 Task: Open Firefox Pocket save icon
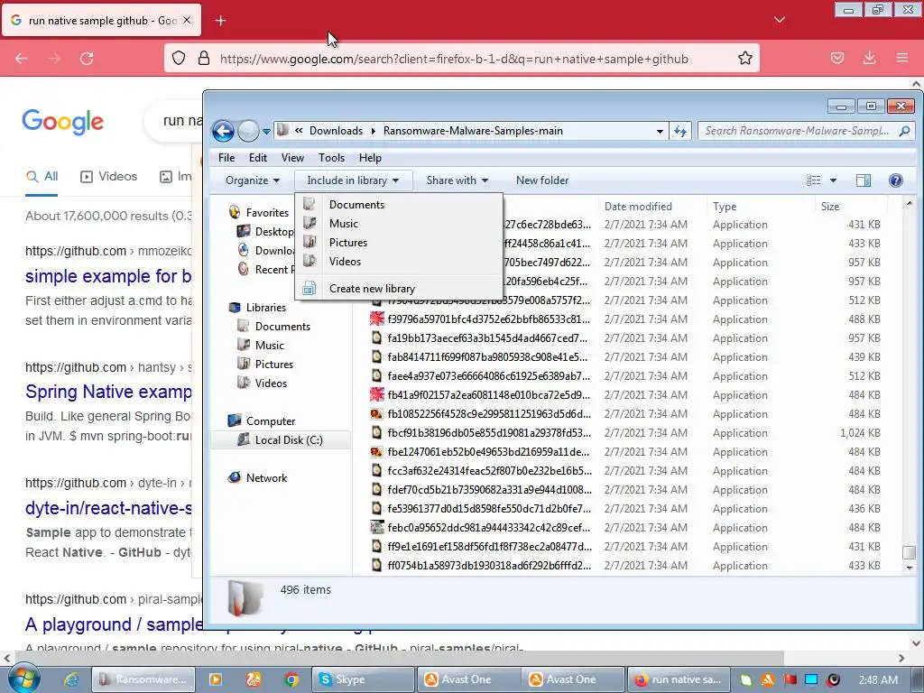tap(836, 59)
